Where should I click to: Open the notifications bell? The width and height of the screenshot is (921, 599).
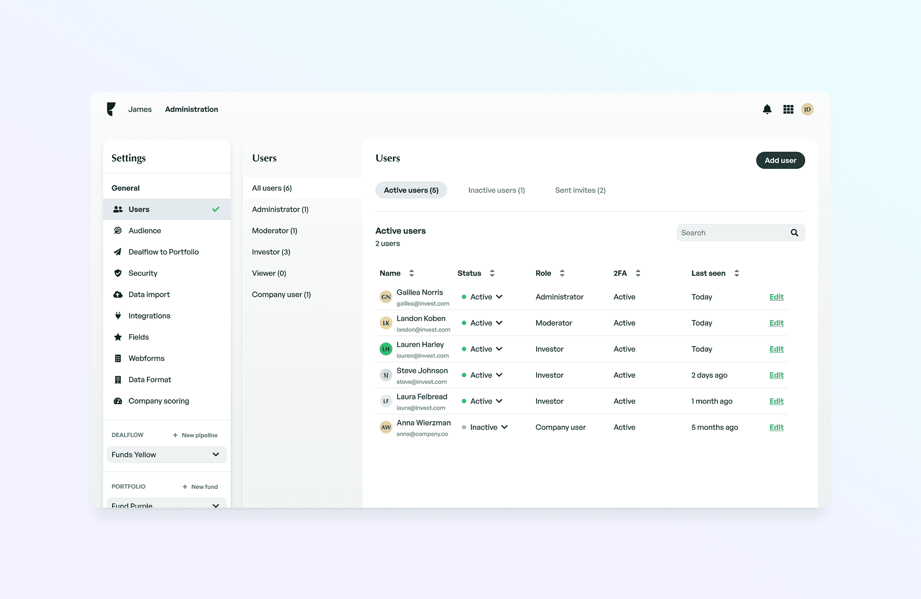tap(767, 109)
